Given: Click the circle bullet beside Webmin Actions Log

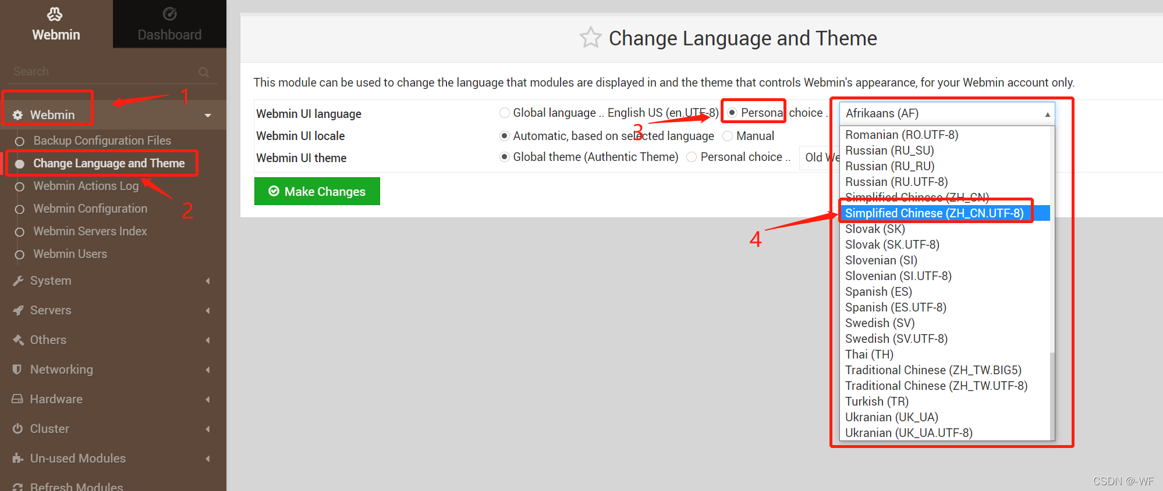Looking at the screenshot, I should click(x=19, y=187).
